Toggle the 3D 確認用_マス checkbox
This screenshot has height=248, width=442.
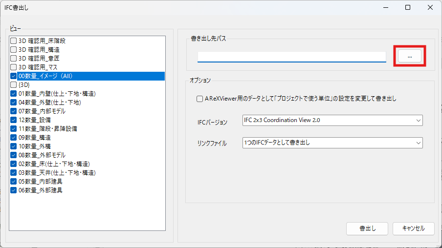click(14, 67)
